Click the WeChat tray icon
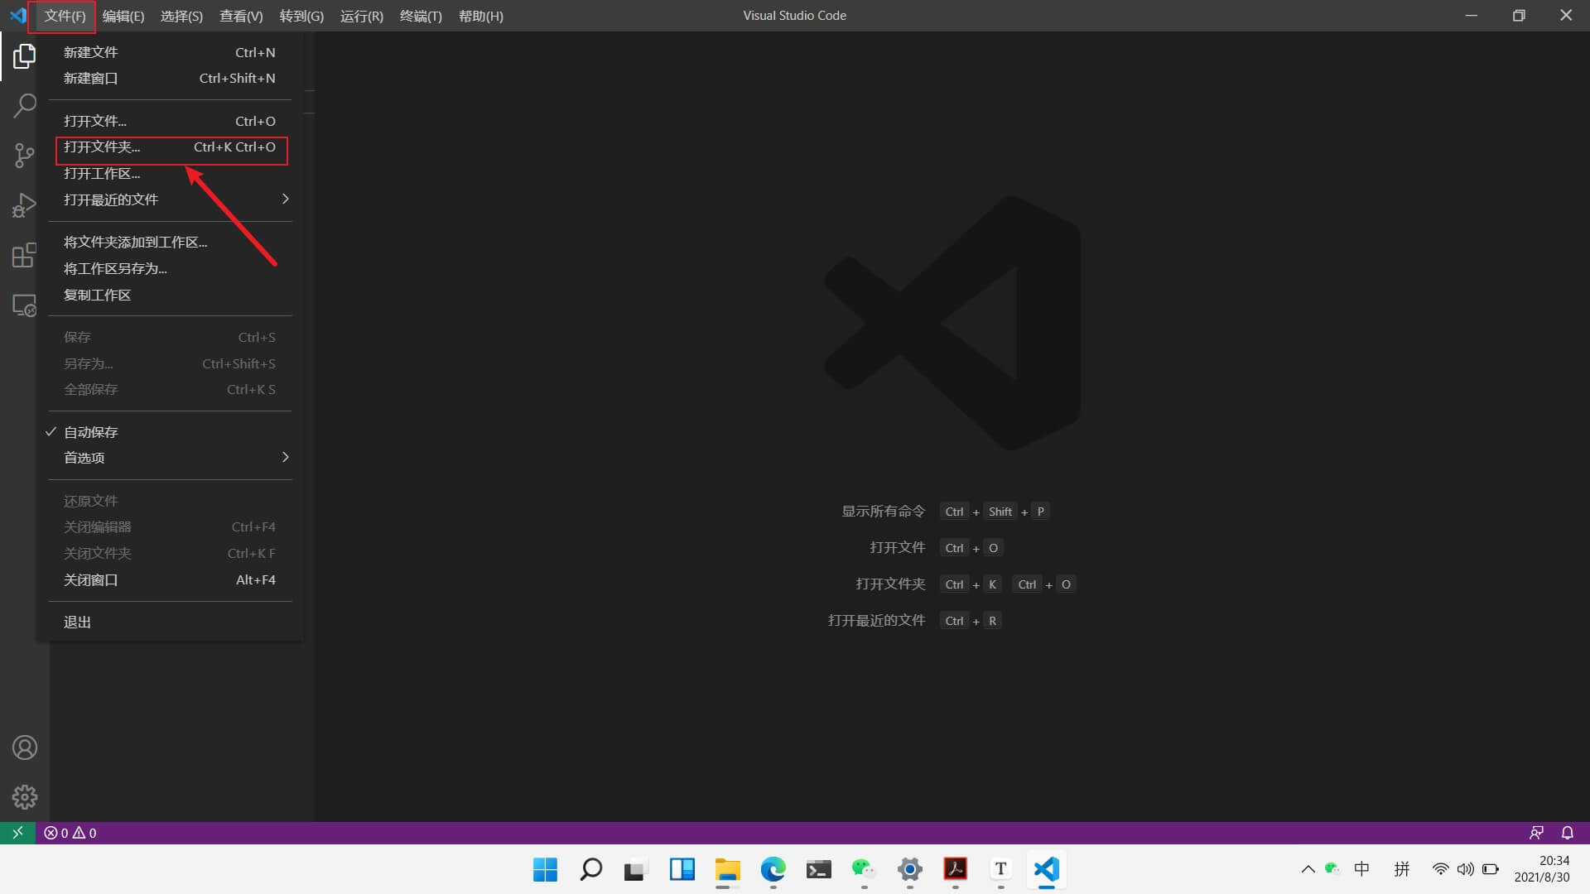The height and width of the screenshot is (894, 1590). tap(1332, 869)
